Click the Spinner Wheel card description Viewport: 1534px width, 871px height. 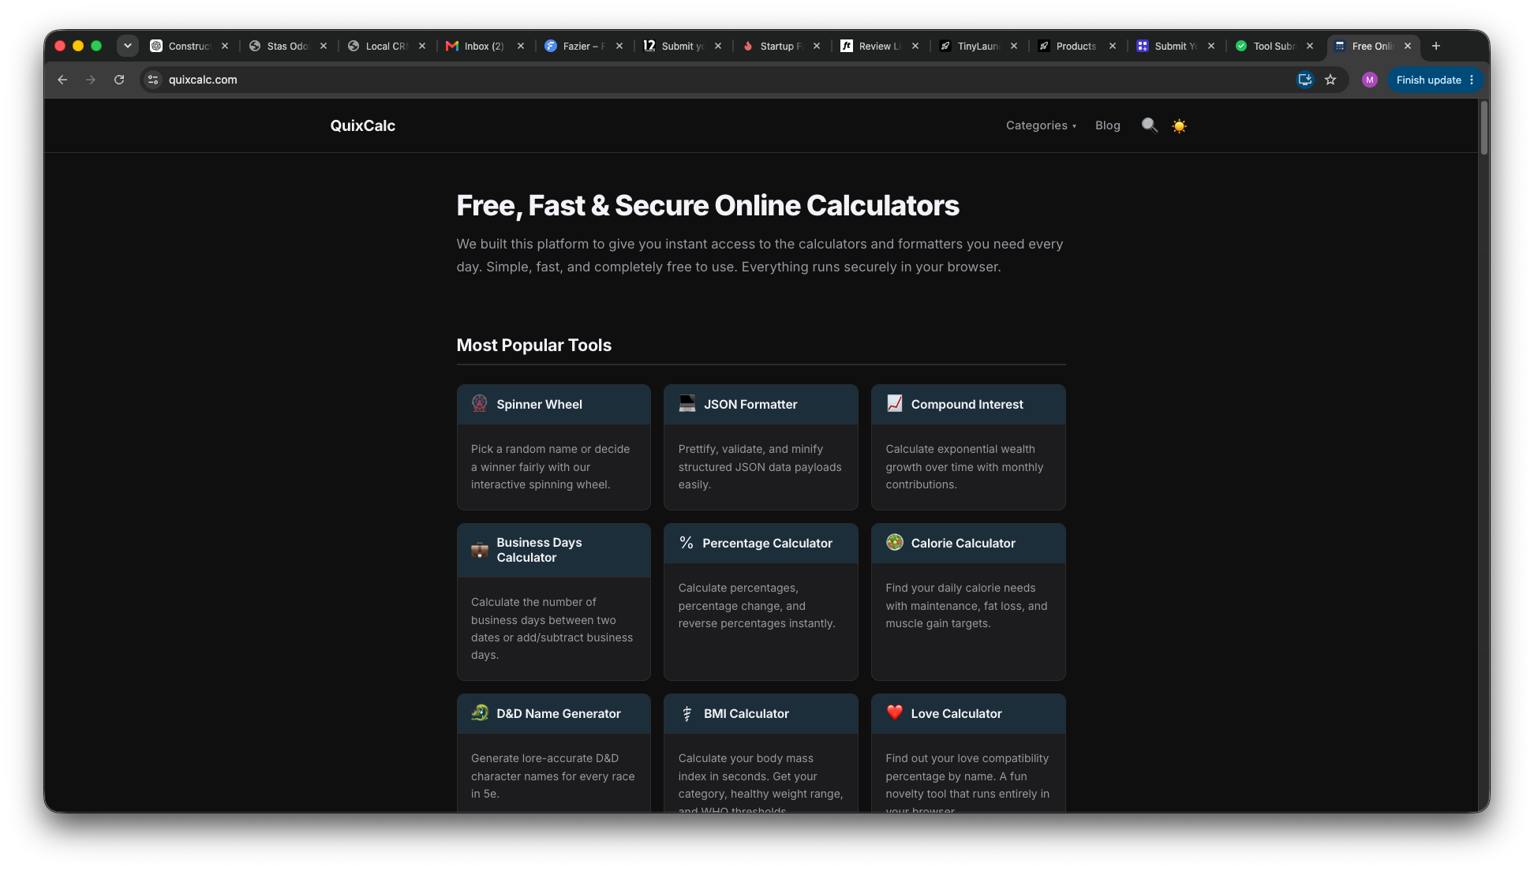(551, 467)
